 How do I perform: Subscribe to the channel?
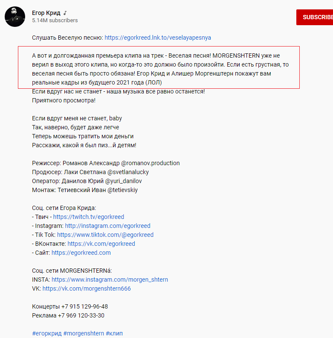(315, 17)
